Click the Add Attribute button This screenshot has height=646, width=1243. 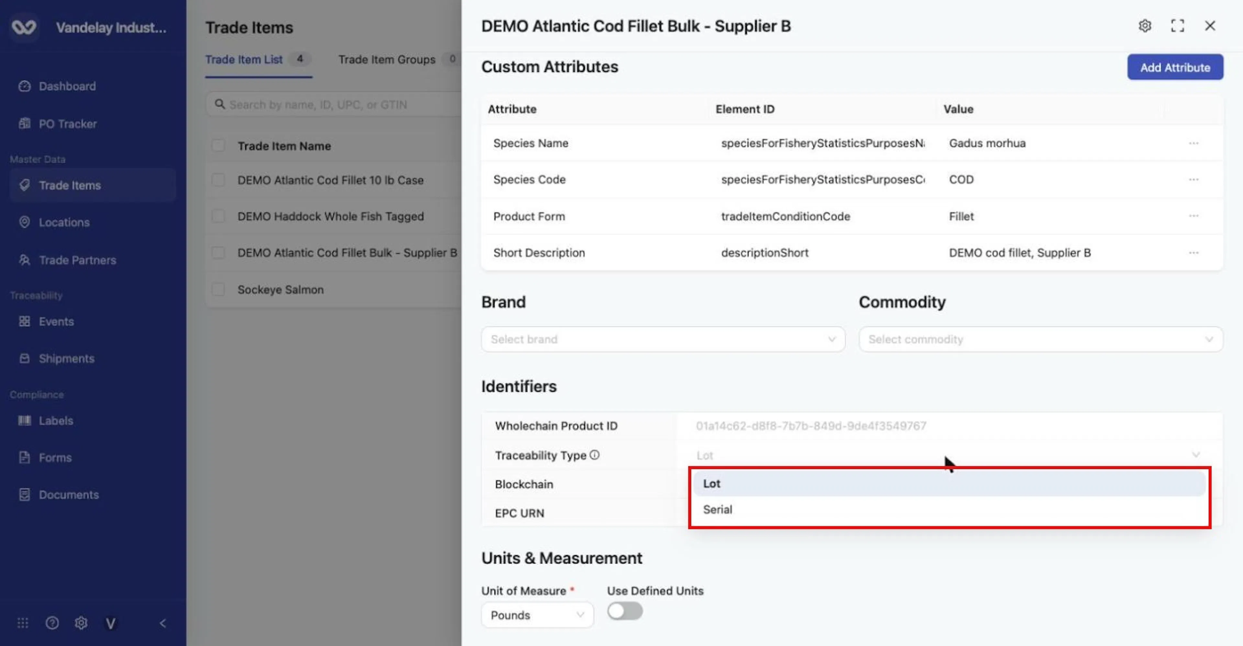click(x=1175, y=67)
